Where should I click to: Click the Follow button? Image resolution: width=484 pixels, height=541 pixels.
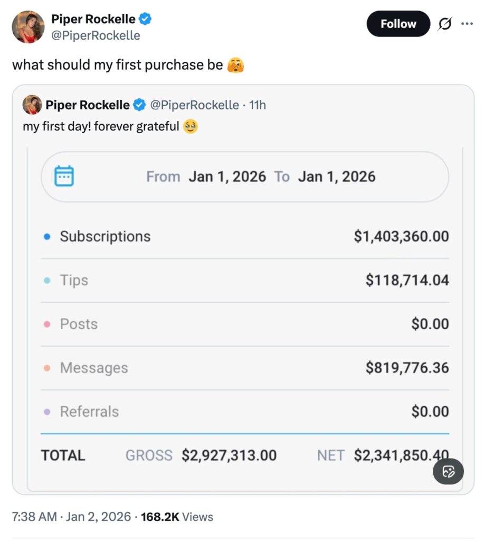coord(398,24)
